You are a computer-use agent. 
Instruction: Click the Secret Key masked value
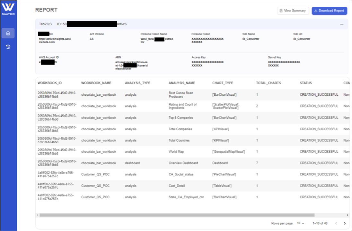(x=284, y=64)
